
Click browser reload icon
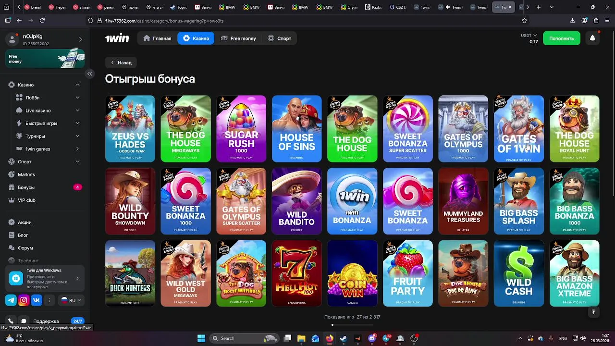click(x=42, y=21)
